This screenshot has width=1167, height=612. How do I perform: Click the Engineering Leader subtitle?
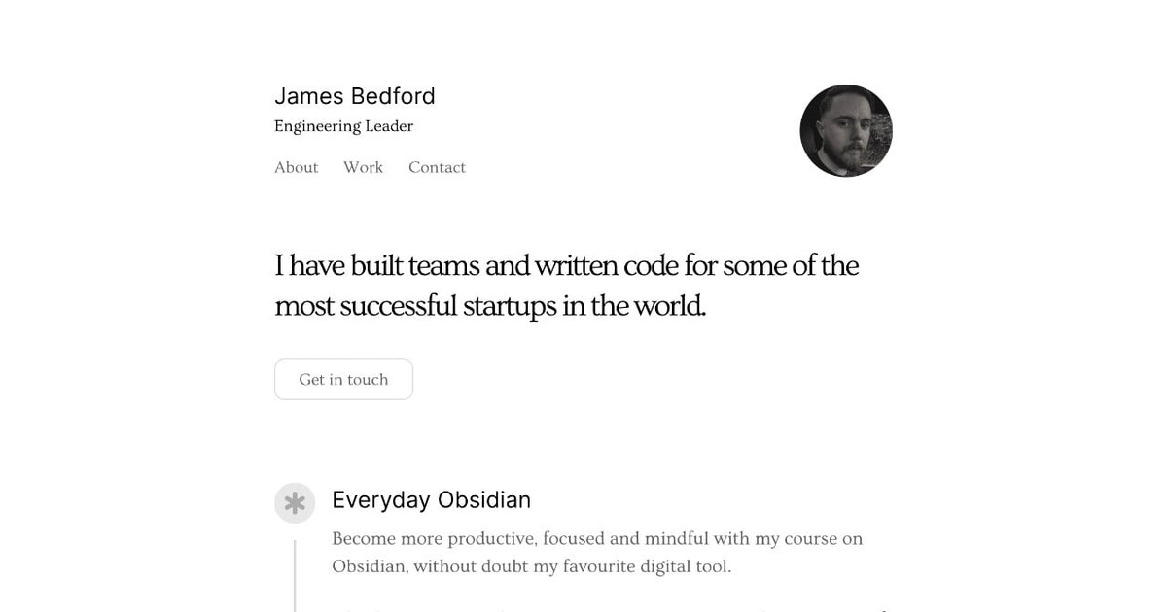click(x=343, y=126)
